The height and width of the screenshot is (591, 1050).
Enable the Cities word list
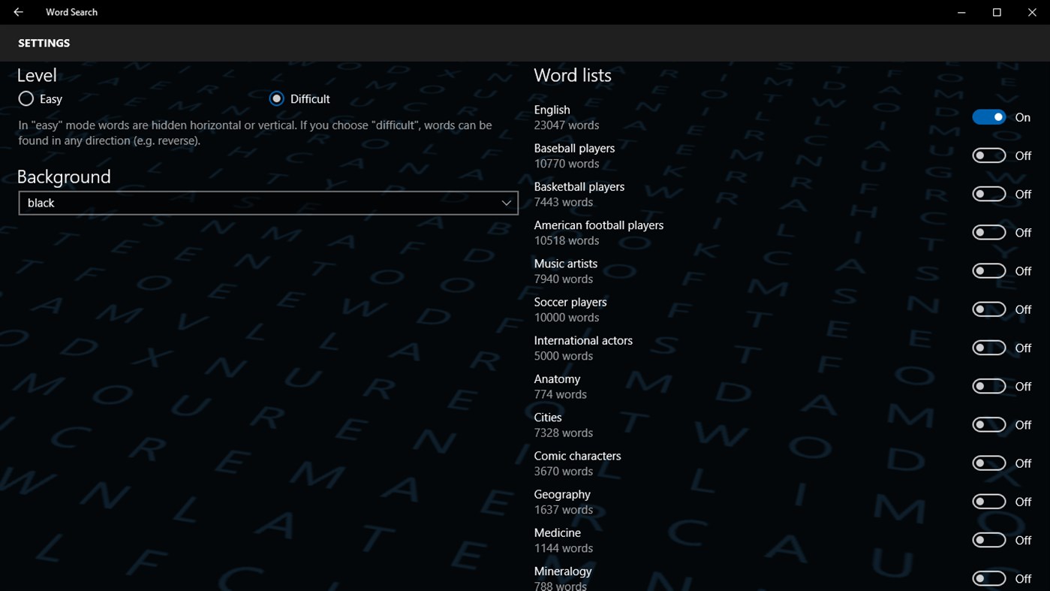(x=988, y=424)
